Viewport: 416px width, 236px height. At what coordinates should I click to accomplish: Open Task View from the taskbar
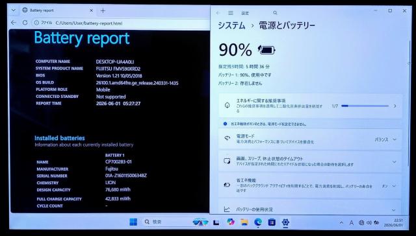pos(216,222)
